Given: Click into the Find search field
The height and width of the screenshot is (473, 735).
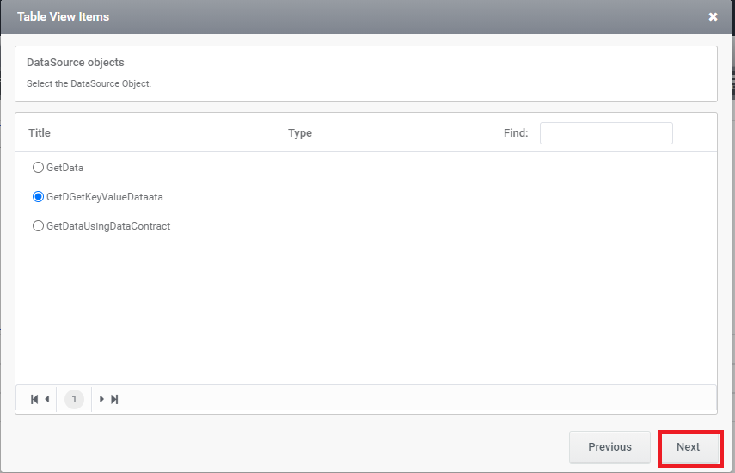Looking at the screenshot, I should (606, 133).
